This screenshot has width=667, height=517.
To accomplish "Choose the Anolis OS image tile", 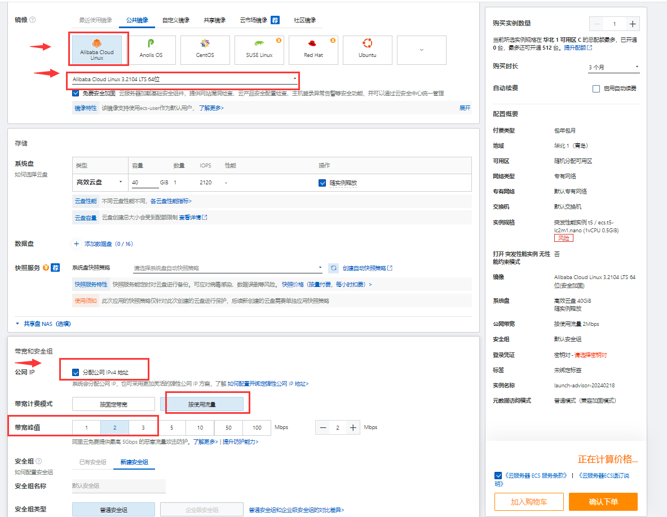I will point(151,50).
